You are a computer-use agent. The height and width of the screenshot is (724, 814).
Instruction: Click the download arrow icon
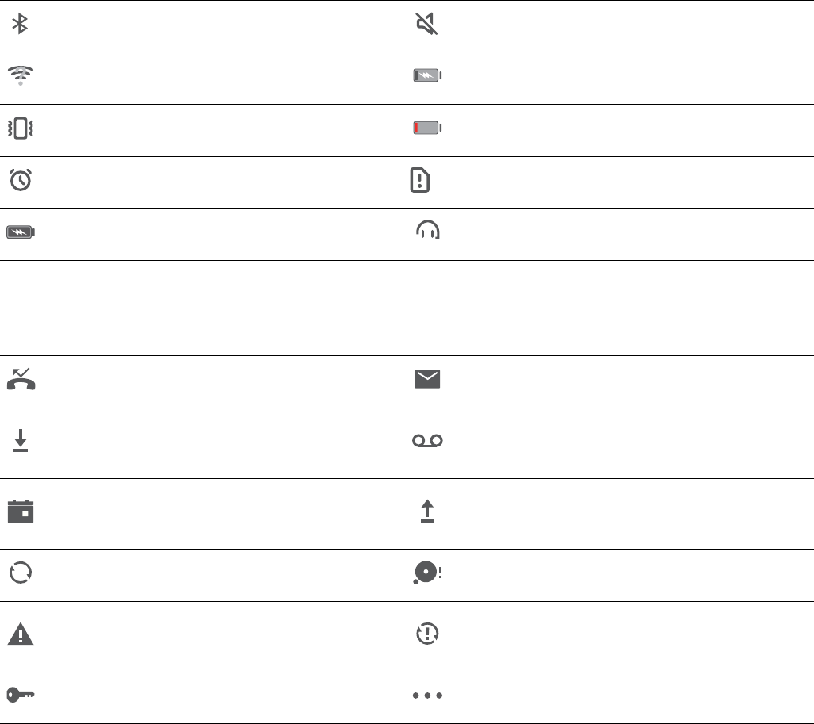[x=21, y=440]
